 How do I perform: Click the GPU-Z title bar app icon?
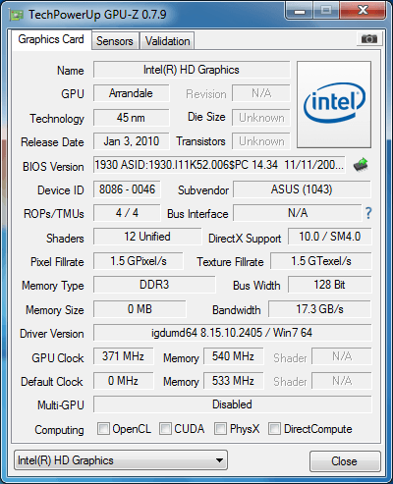(17, 15)
